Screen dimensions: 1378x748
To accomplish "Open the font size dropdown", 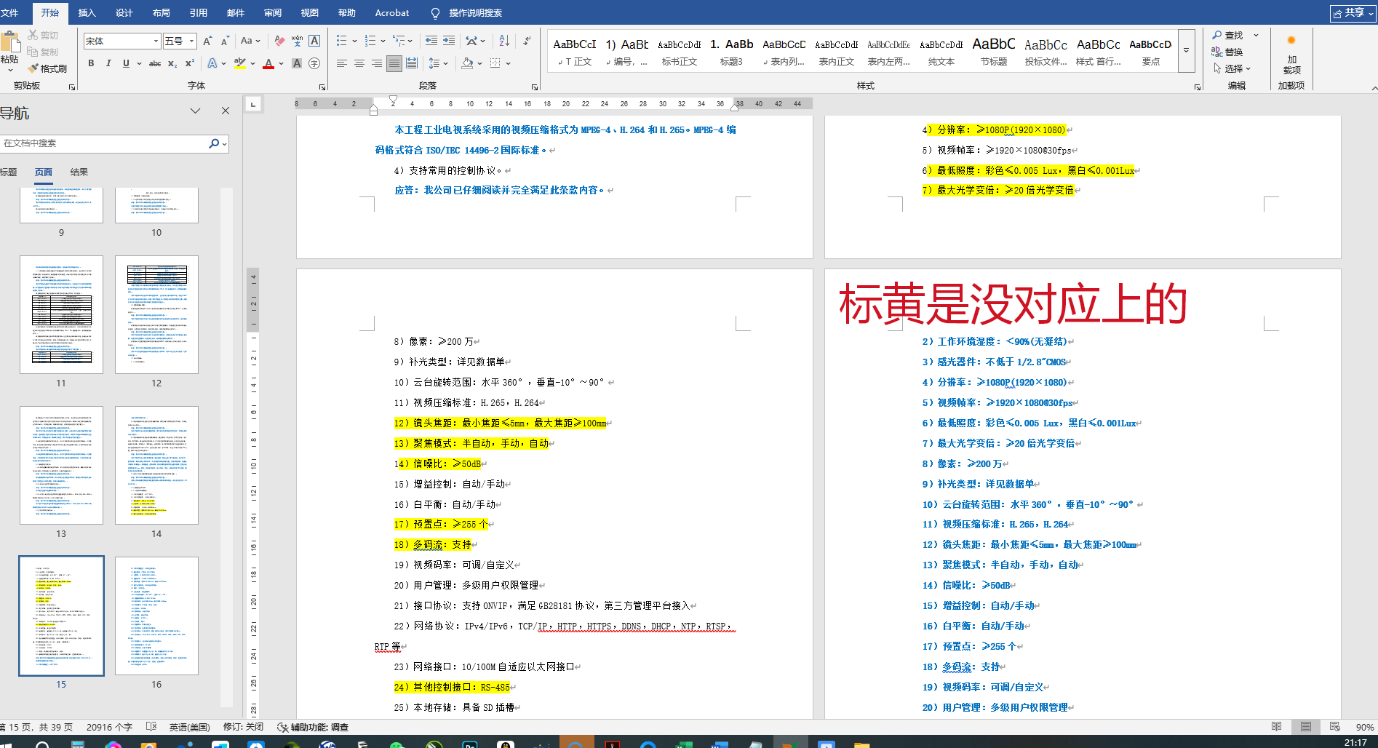I will point(191,41).
